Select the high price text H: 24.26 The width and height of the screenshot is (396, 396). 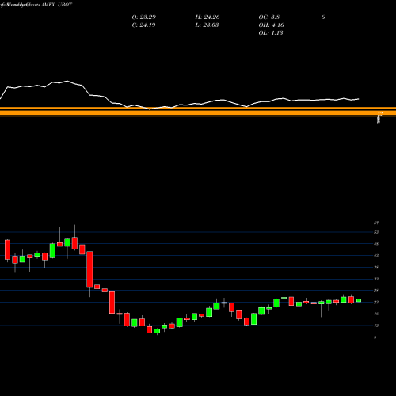(208, 17)
